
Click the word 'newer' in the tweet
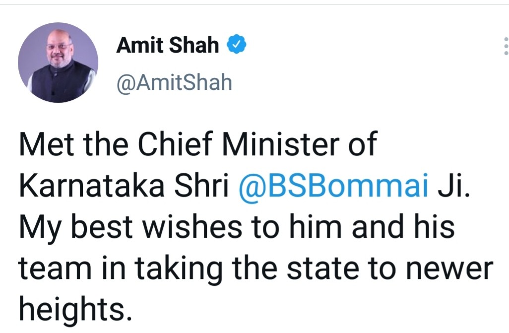tap(449, 269)
